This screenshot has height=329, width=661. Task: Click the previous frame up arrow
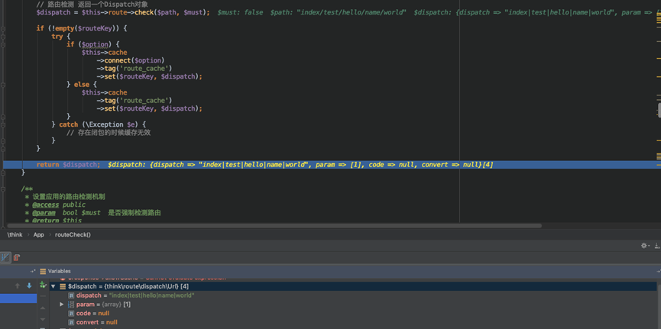(18, 285)
